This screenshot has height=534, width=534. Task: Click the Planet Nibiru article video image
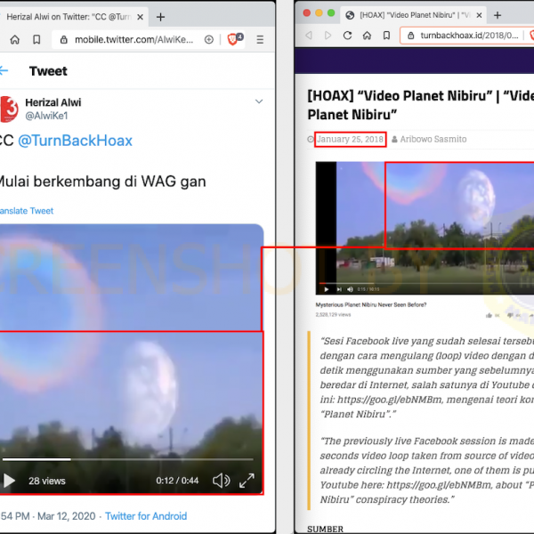(425, 228)
